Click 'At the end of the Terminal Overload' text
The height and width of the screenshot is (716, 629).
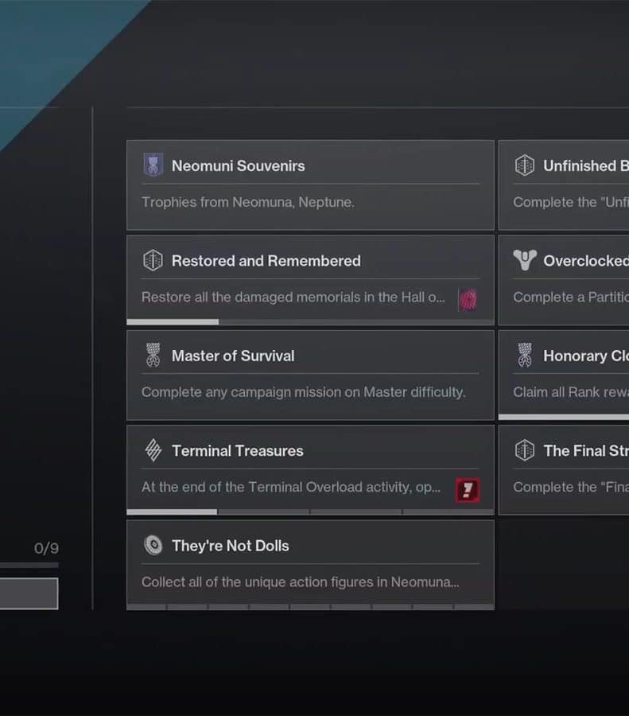(x=291, y=487)
